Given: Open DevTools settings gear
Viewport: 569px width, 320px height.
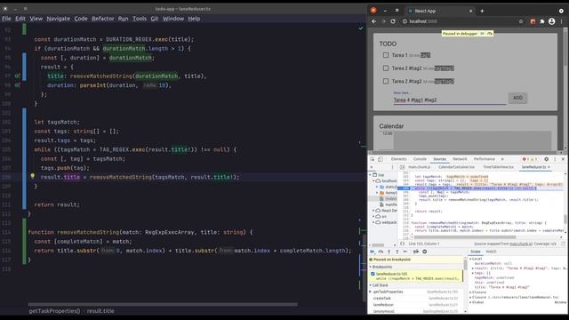Looking at the screenshot, I should (547, 159).
